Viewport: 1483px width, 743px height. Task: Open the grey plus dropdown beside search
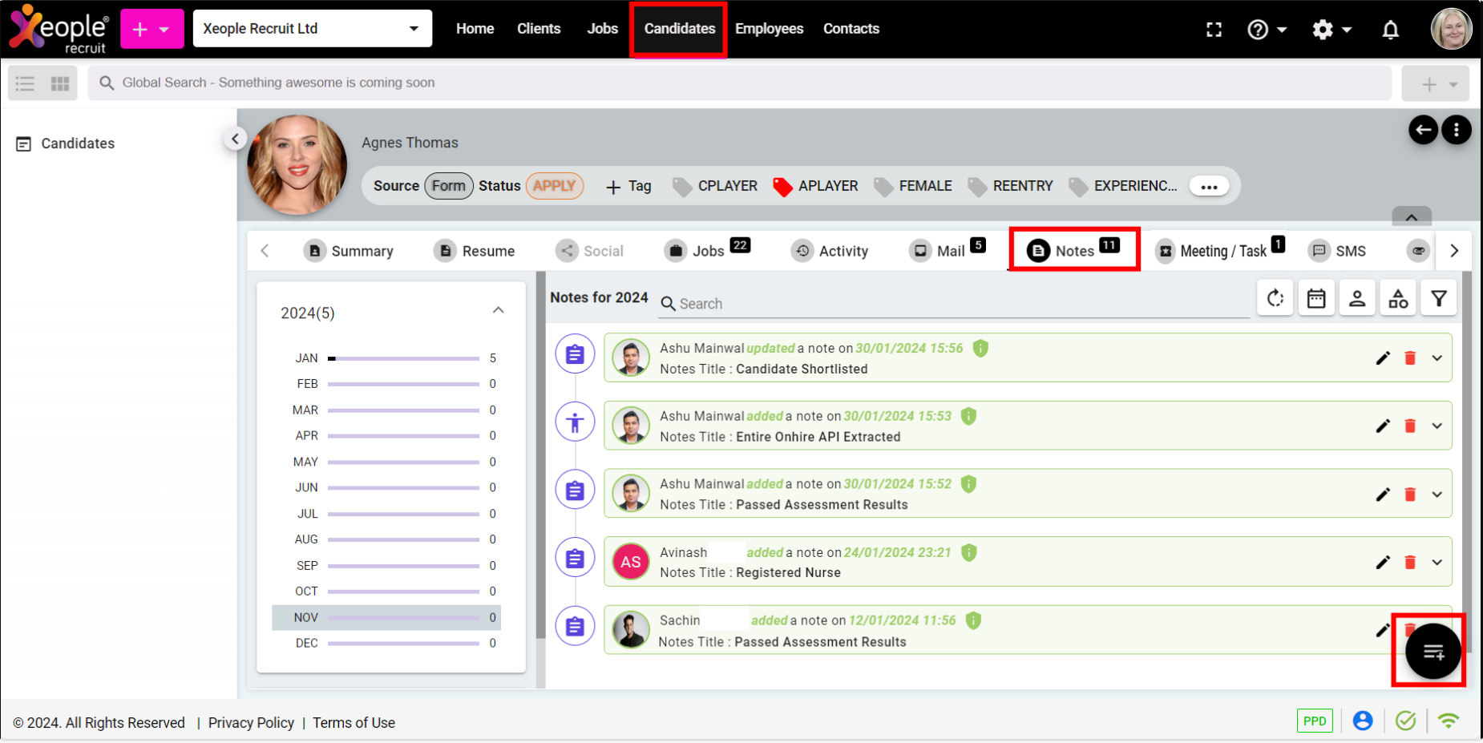point(1436,84)
